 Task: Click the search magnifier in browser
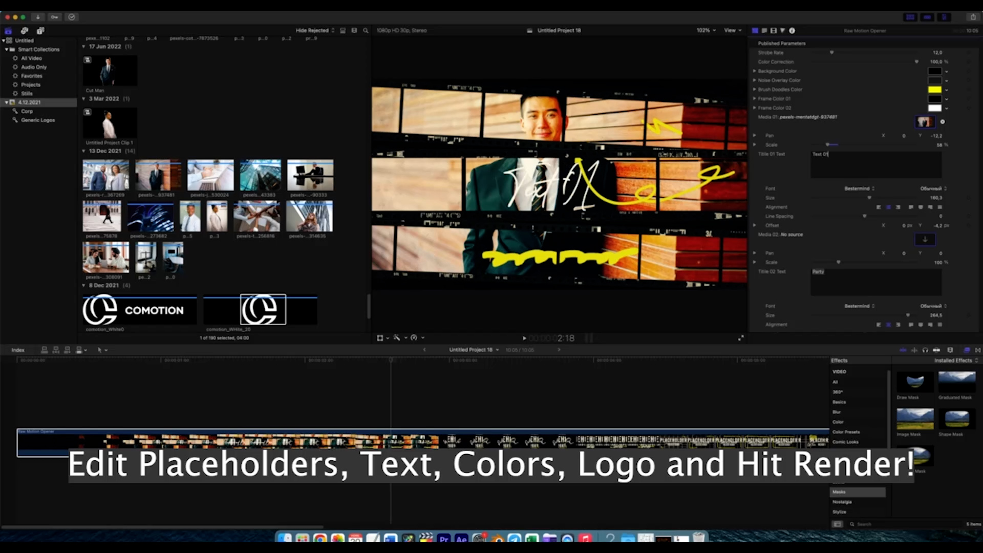(x=366, y=31)
